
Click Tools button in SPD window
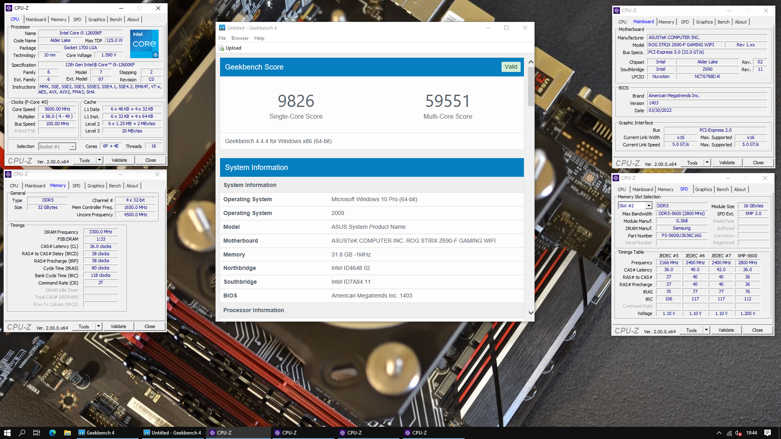(692, 330)
